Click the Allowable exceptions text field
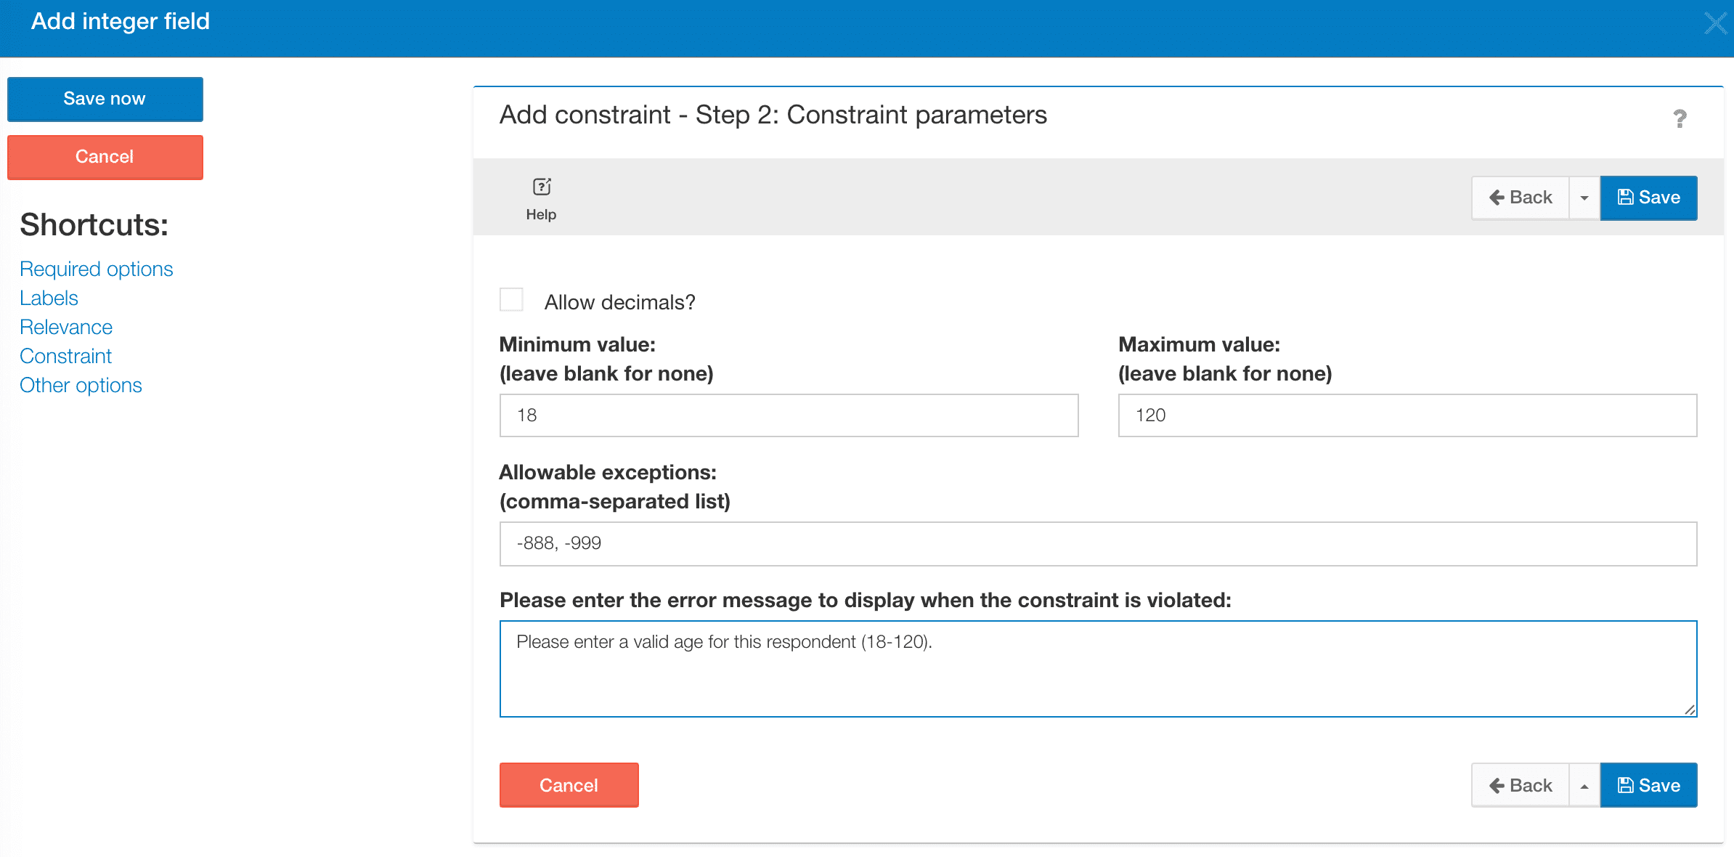 1098,543
